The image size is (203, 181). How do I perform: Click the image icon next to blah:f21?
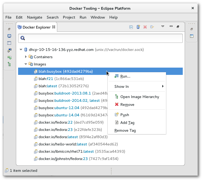click(36, 79)
